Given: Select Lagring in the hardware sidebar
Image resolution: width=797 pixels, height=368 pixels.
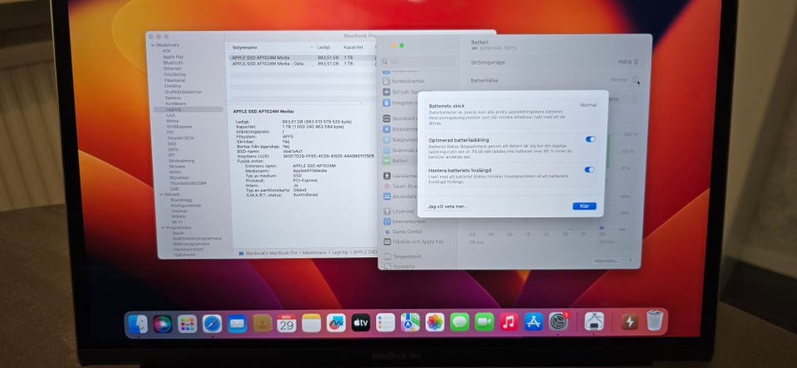Looking at the screenshot, I should tap(174, 109).
